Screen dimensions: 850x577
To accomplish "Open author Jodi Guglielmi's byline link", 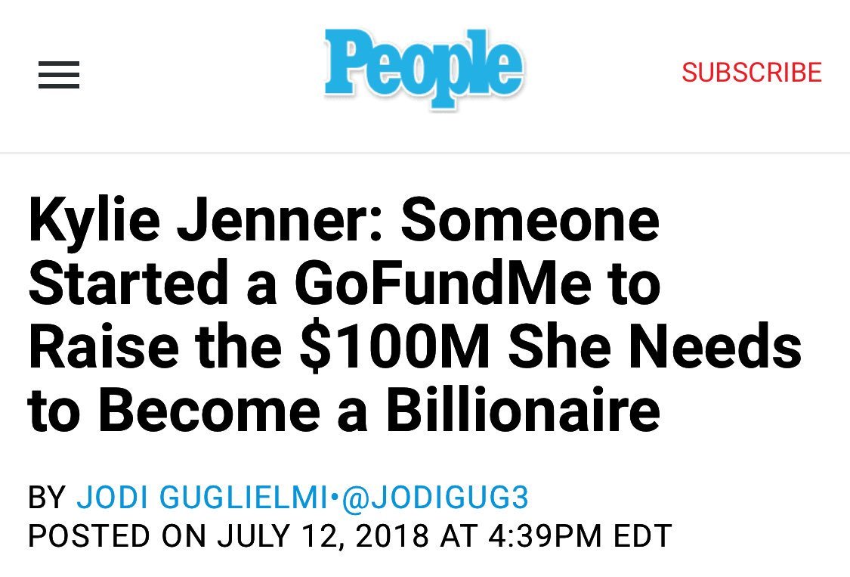I will [202, 498].
